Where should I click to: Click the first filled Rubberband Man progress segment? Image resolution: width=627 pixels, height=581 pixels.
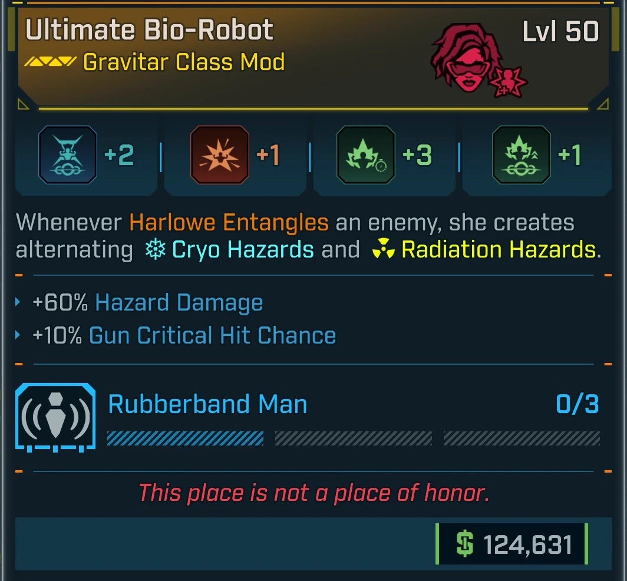tap(185, 438)
